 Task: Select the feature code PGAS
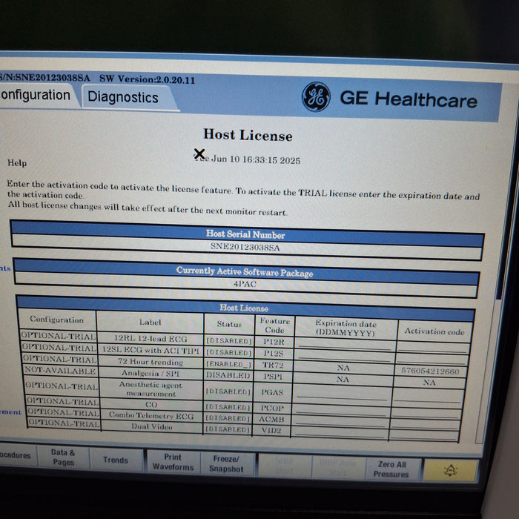pos(272,392)
